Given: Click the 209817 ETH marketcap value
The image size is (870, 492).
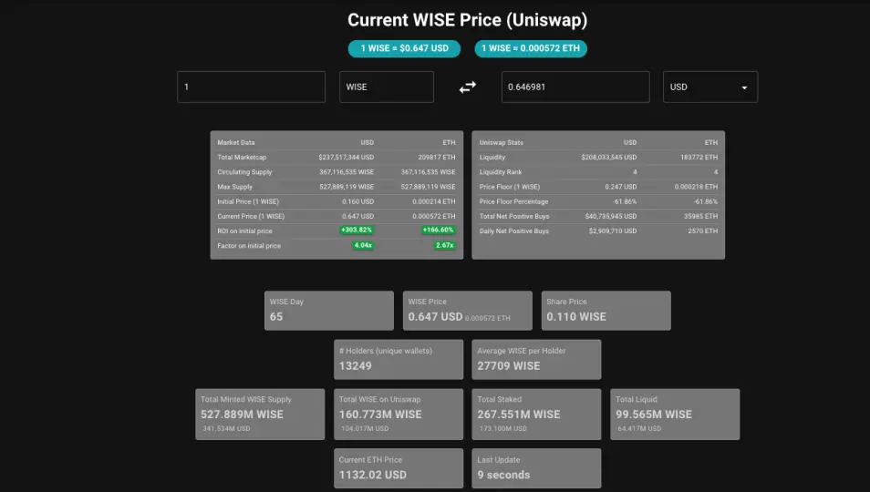Looking at the screenshot, I should (x=437, y=158).
